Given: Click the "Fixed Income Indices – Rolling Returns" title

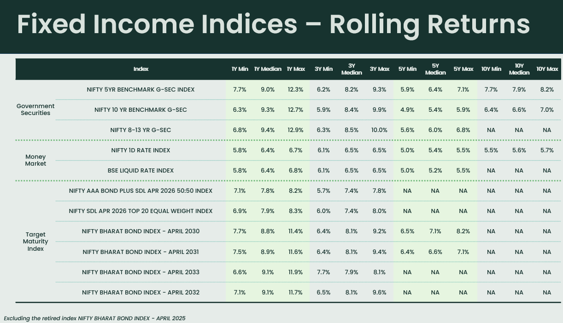Looking at the screenshot, I should coord(273,24).
